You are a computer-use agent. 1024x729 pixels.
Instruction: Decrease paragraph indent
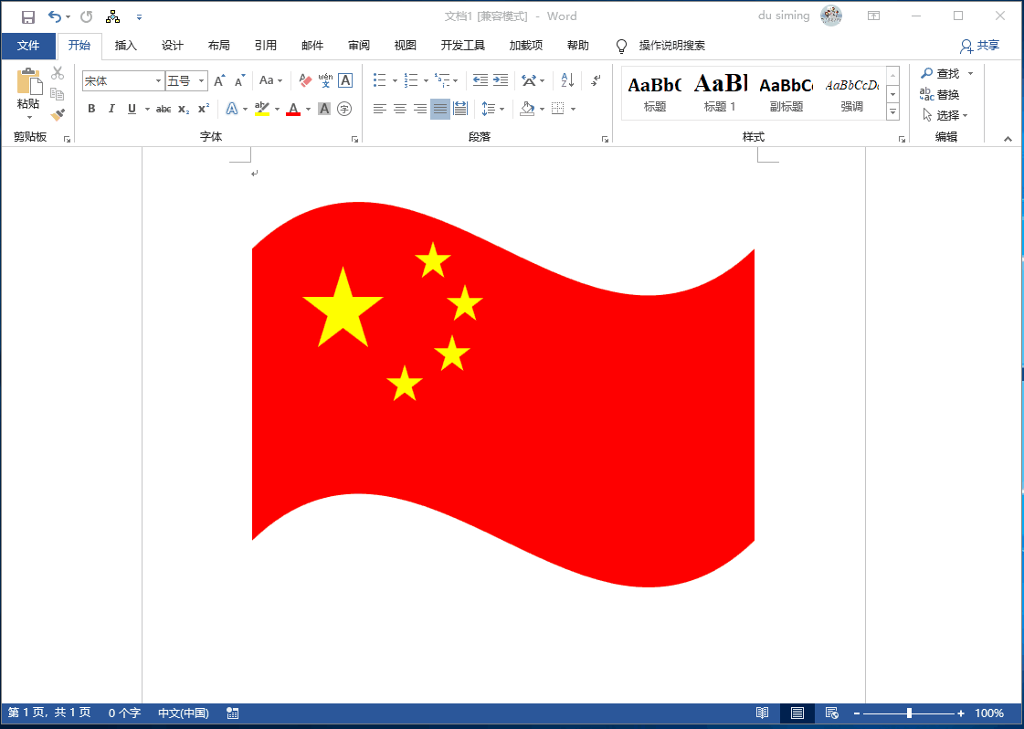point(480,80)
